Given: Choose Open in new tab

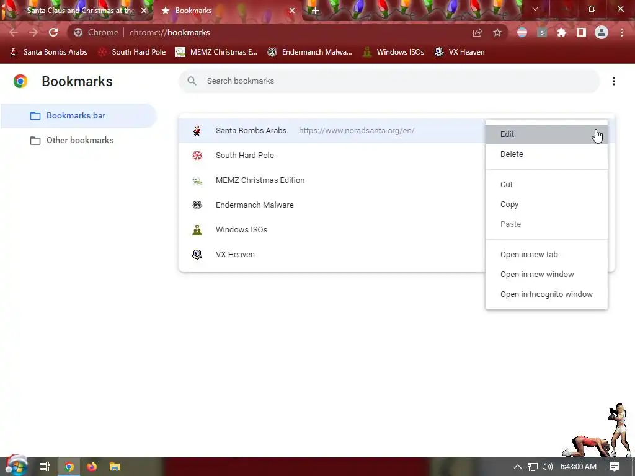Looking at the screenshot, I should click(547, 255).
